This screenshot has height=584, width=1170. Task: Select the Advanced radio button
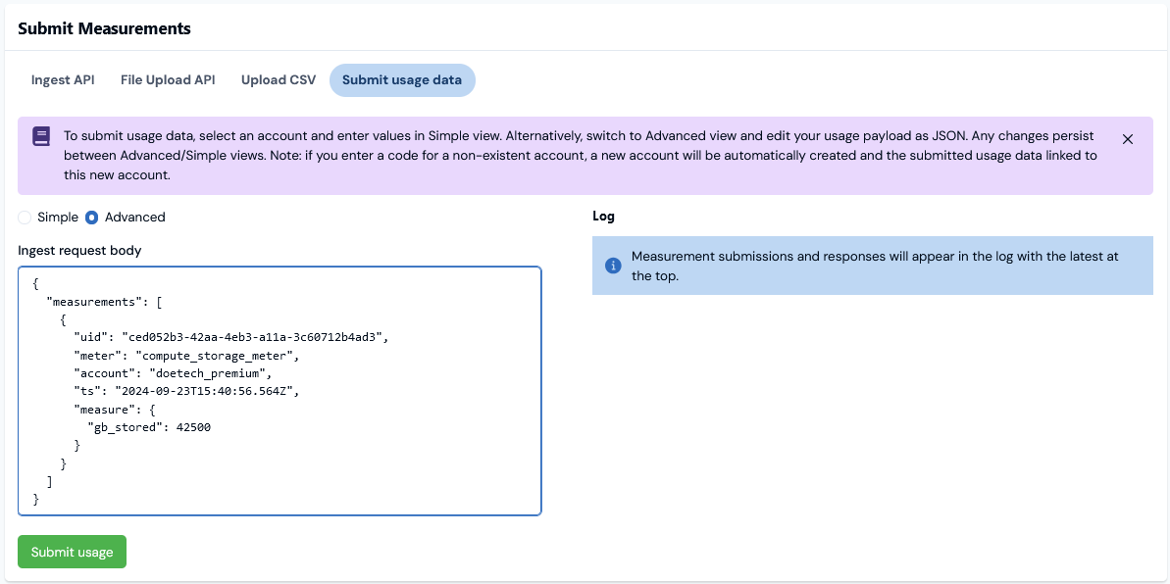[91, 218]
